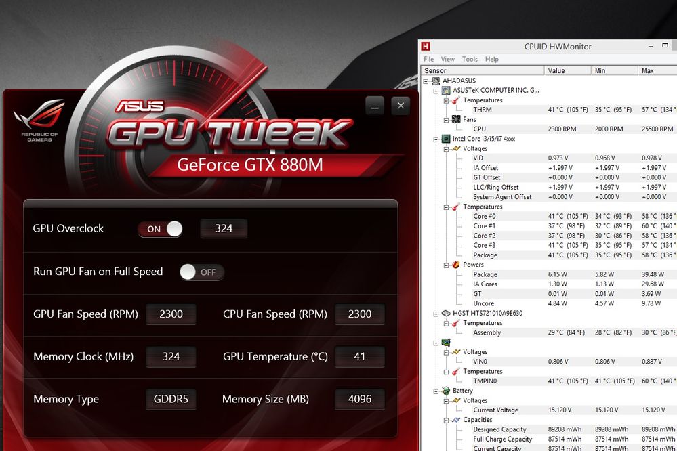Collapse the HGST HTS721010A9E630 node
This screenshot has height=451, width=677.
(436, 314)
